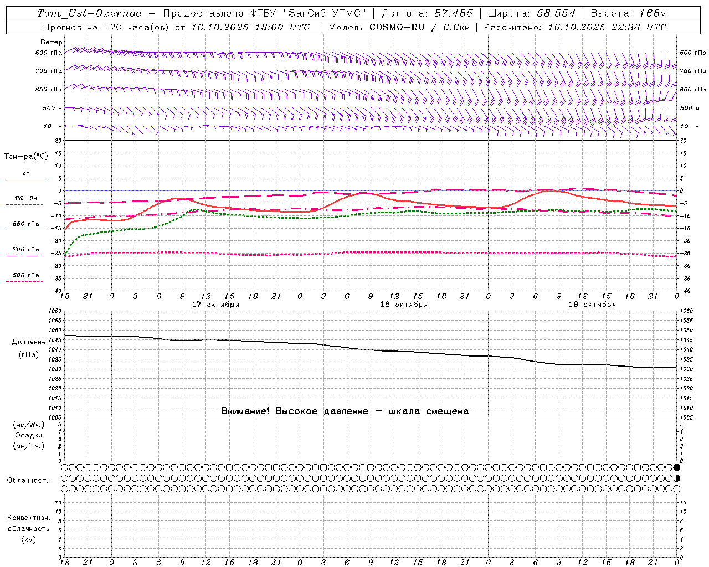
Task: Click the Ветер panel label
Action: 52,42
